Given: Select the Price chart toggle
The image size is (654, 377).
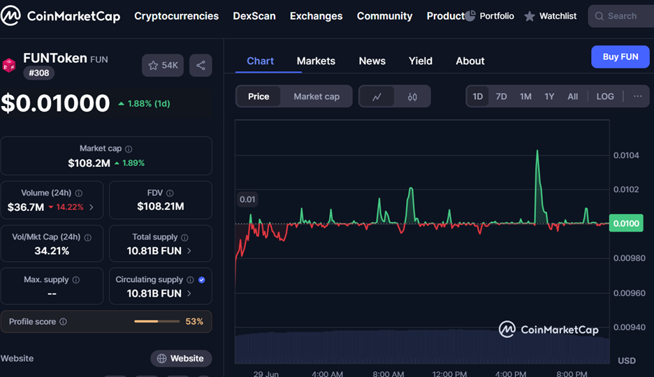Looking at the screenshot, I should (x=259, y=96).
